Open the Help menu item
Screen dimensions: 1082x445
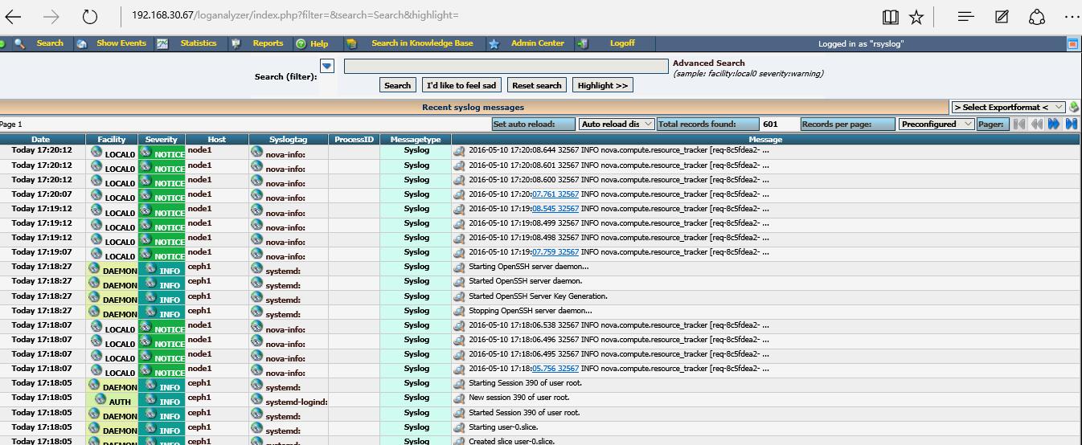[319, 44]
